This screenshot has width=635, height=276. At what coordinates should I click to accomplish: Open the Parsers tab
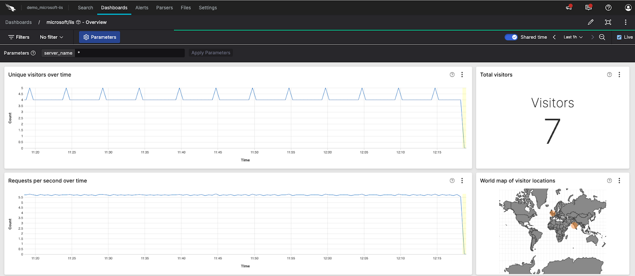(164, 8)
